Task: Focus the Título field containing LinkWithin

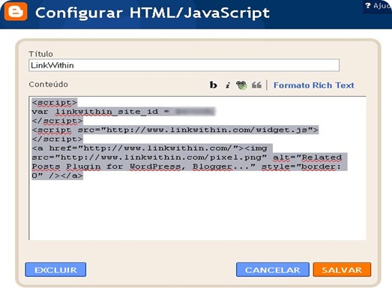Action: [184, 65]
